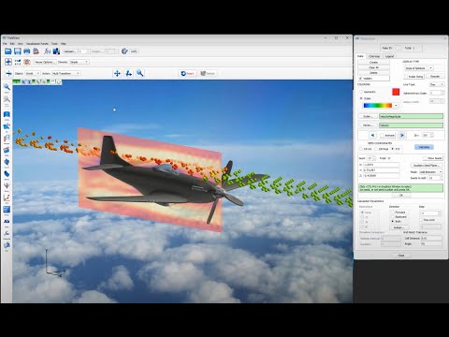Open the display type dropdown
449x337 pixels.
coord(419,68)
